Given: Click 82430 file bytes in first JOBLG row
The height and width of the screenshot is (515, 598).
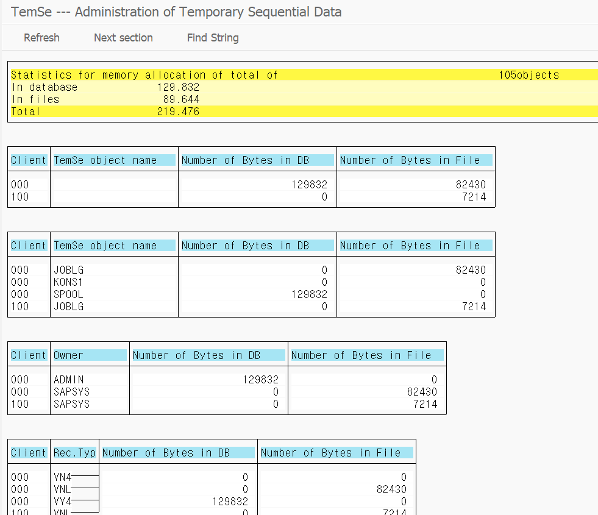Looking at the screenshot, I should coord(471,270).
